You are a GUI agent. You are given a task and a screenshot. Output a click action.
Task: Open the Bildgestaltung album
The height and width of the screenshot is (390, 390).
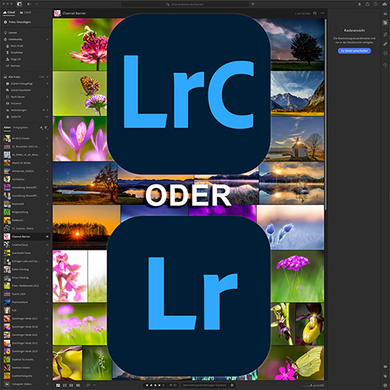26,212
